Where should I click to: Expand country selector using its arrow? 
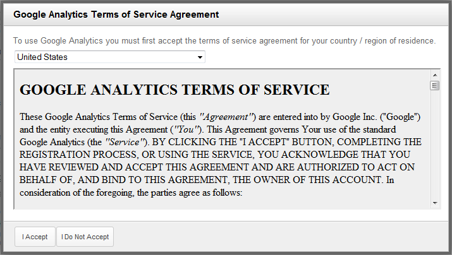[x=200, y=57]
